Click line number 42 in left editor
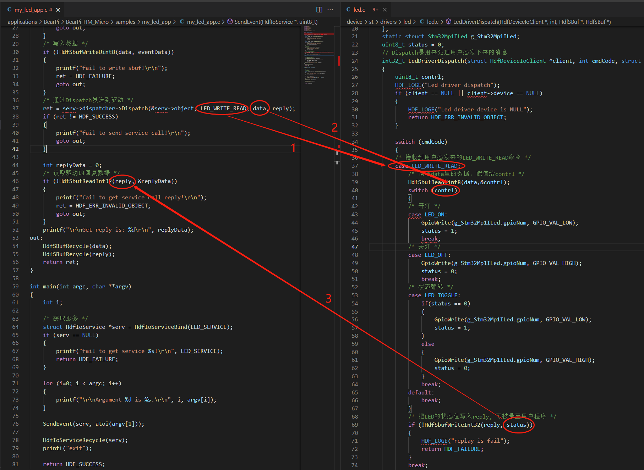 point(15,149)
